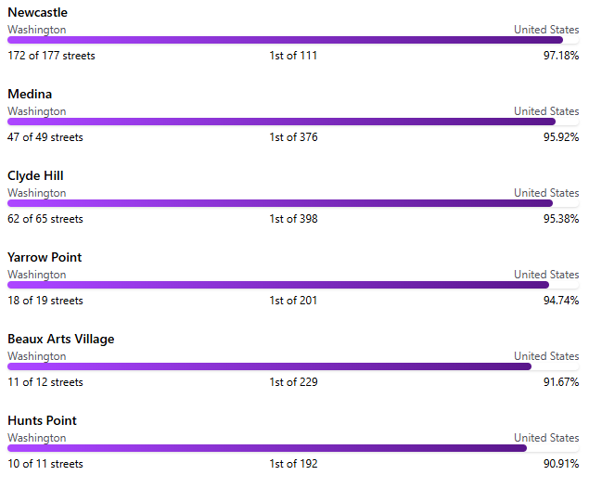Click the United States label beside Medina
The height and width of the screenshot is (488, 589).
[546, 111]
